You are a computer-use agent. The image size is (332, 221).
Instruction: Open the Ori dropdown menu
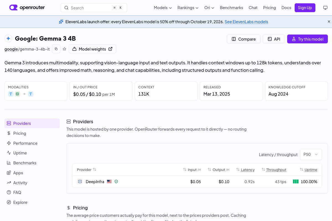coord(209,8)
